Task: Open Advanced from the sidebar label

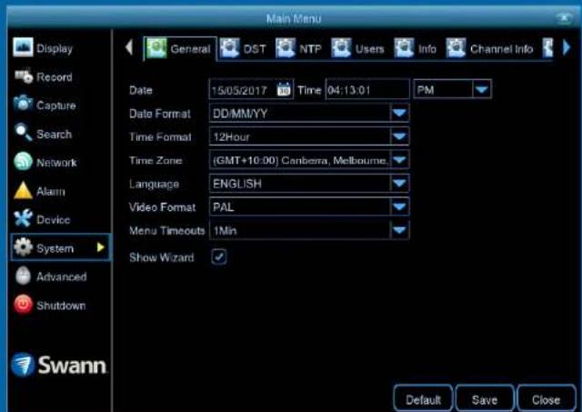Action: pyautogui.click(x=62, y=276)
